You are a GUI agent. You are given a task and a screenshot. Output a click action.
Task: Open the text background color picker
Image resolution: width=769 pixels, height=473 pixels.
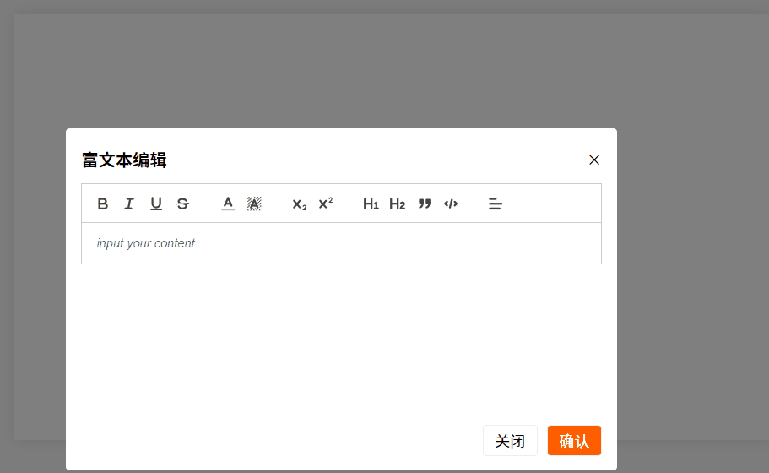click(x=254, y=204)
